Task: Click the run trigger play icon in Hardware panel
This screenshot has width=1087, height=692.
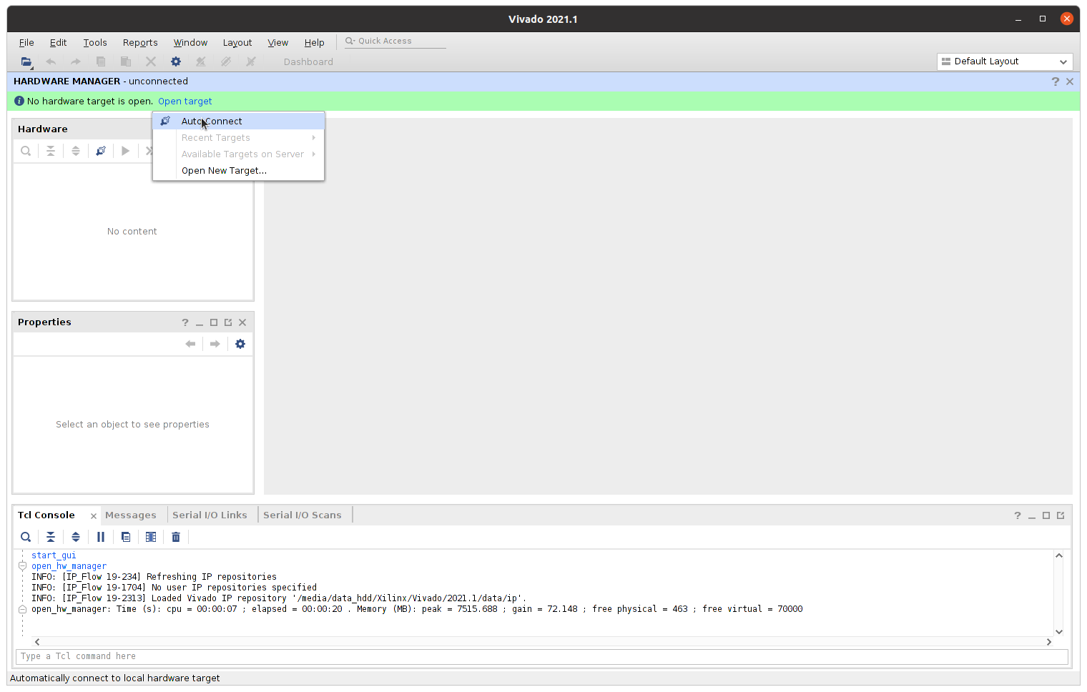Action: point(126,151)
